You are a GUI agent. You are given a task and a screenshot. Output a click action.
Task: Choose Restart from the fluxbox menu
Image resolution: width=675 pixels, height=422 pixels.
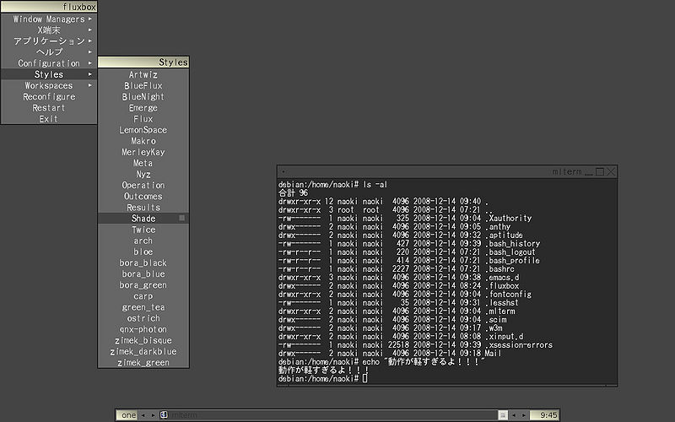pyautogui.click(x=49, y=108)
